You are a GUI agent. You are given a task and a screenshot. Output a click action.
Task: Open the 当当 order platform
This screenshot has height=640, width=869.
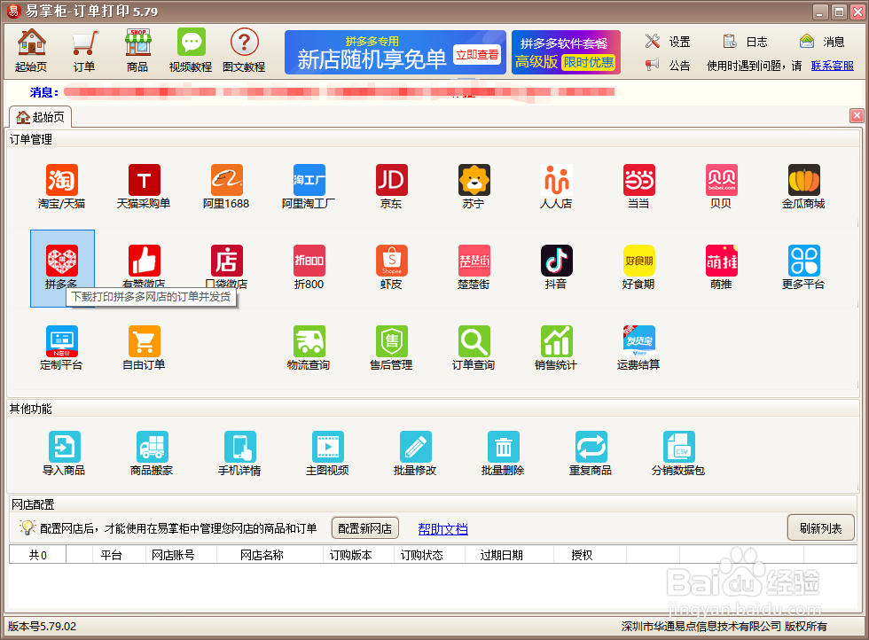point(638,187)
